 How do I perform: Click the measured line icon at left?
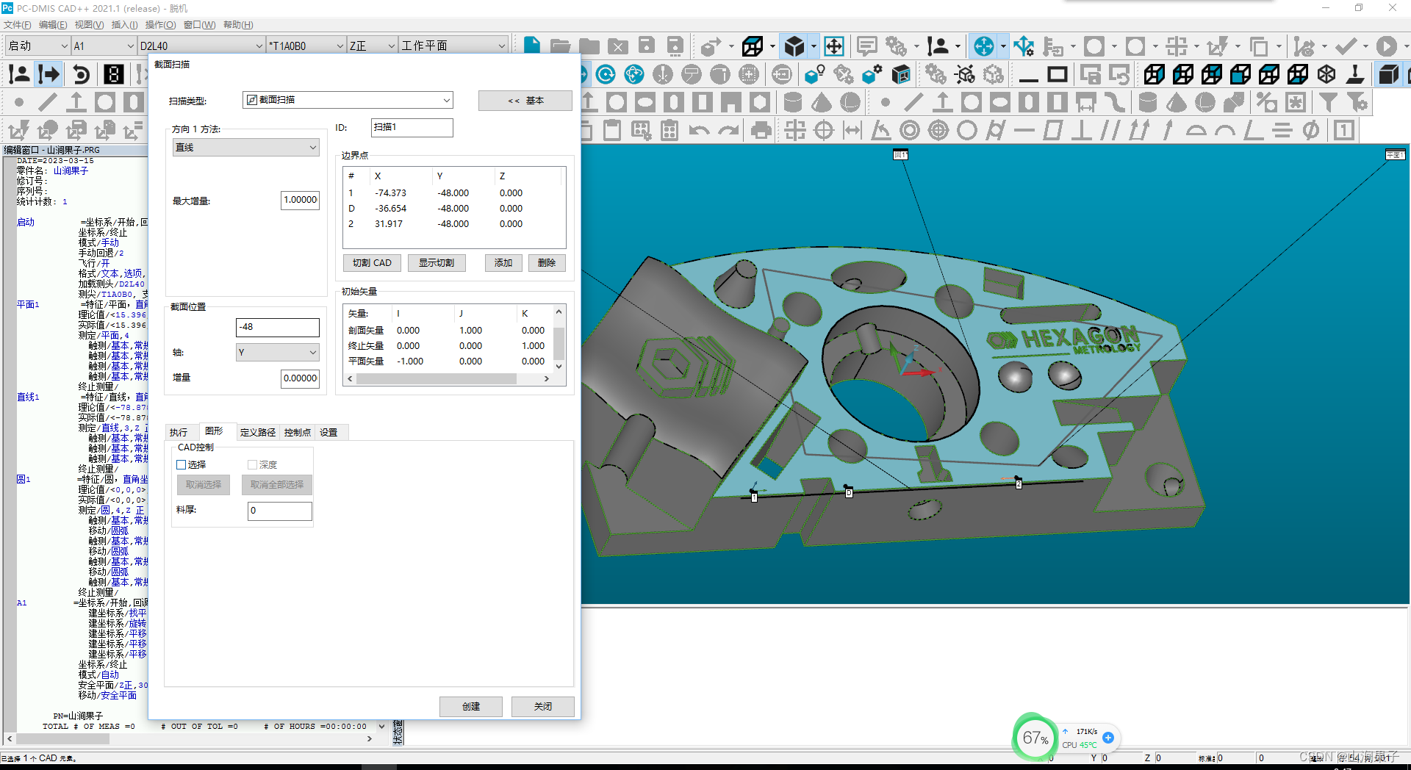48,102
